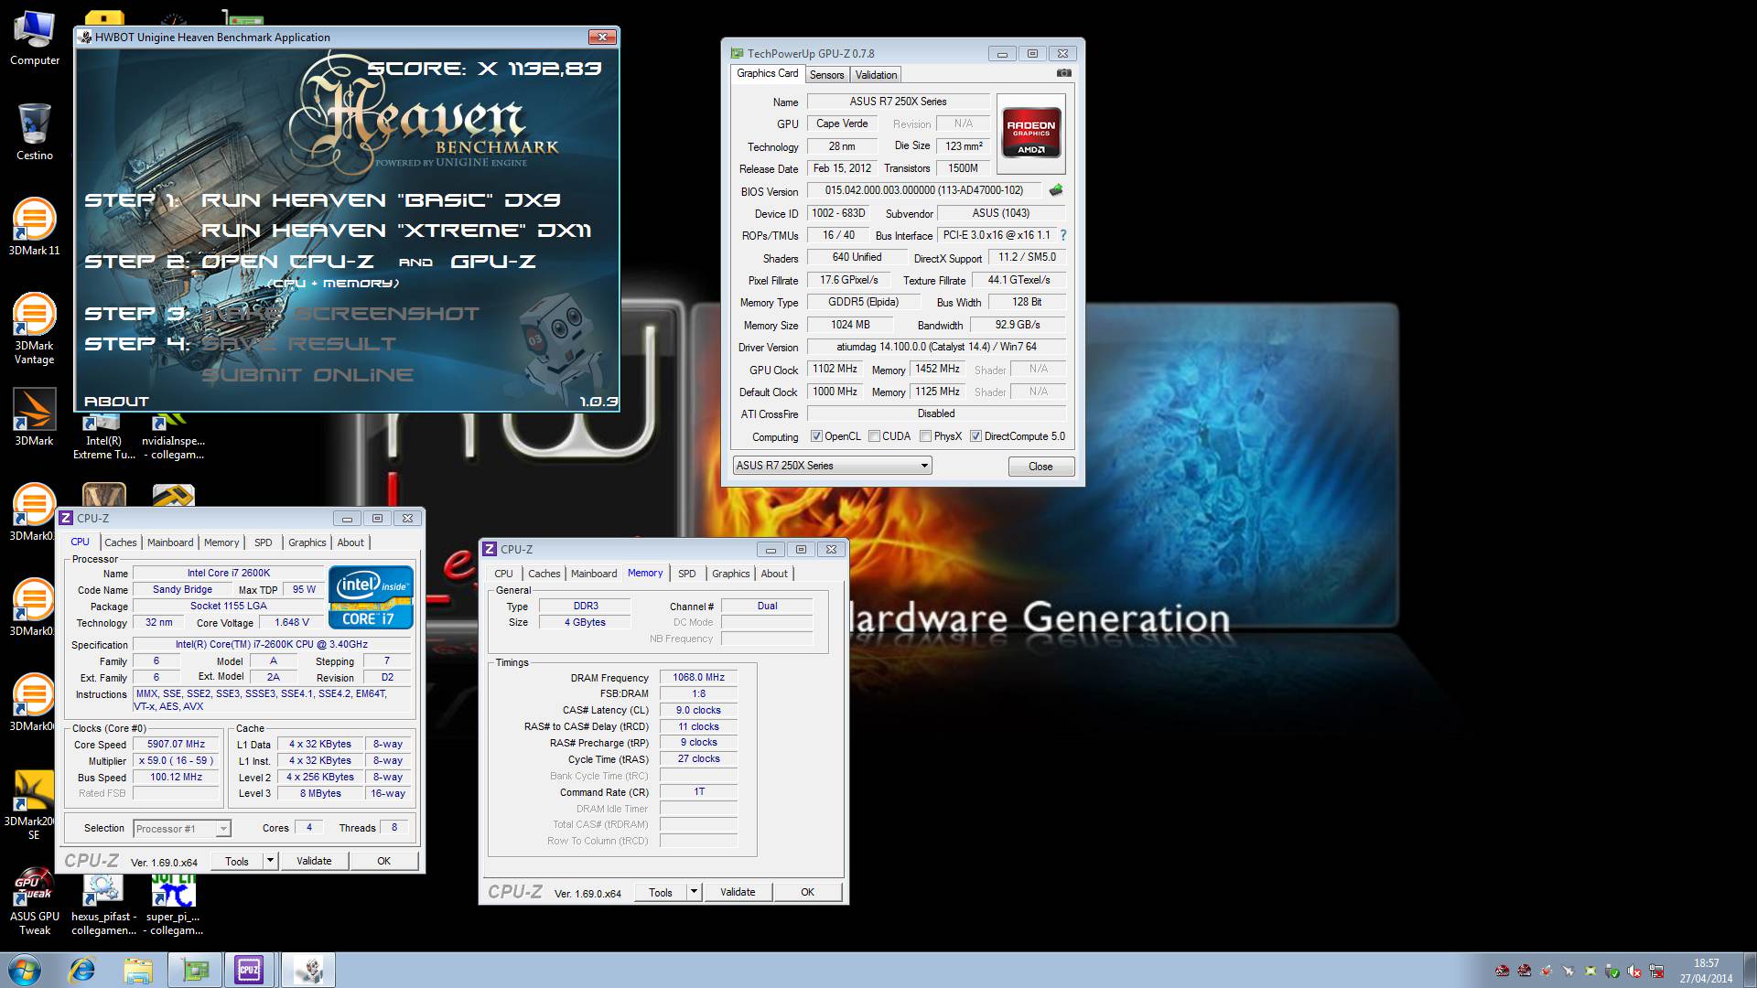The width and height of the screenshot is (1757, 988).
Task: Open Windows Explorer folder in taskbar
Action: point(138,970)
